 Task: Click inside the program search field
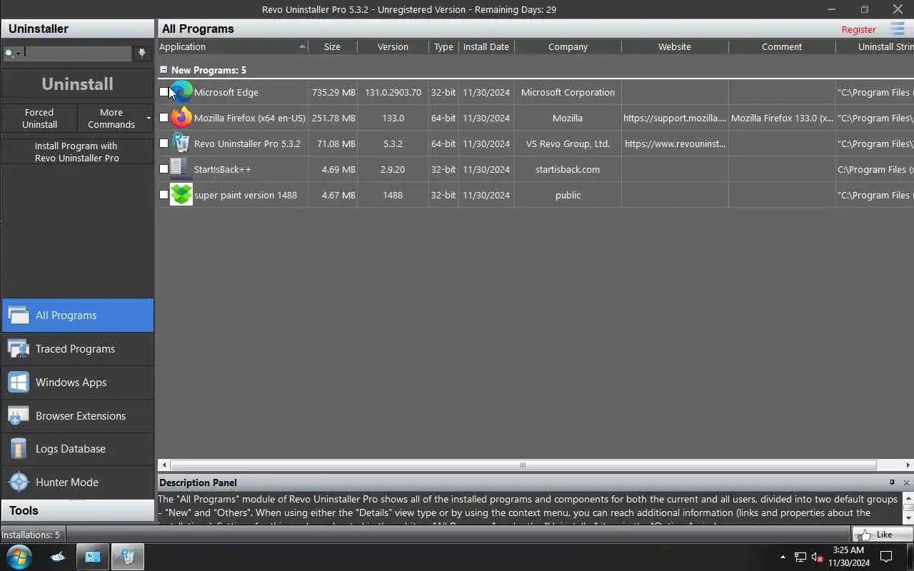(x=78, y=54)
